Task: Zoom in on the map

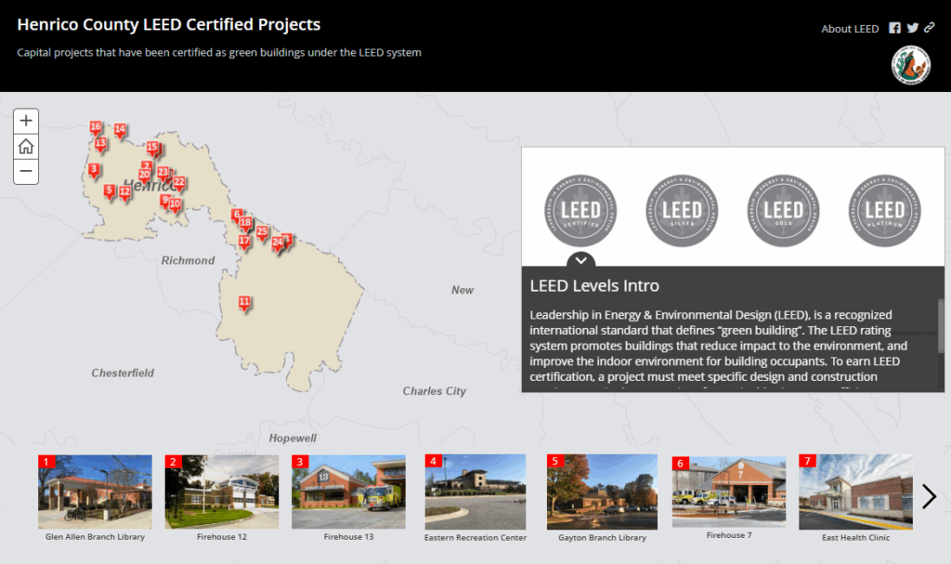Action: click(26, 121)
